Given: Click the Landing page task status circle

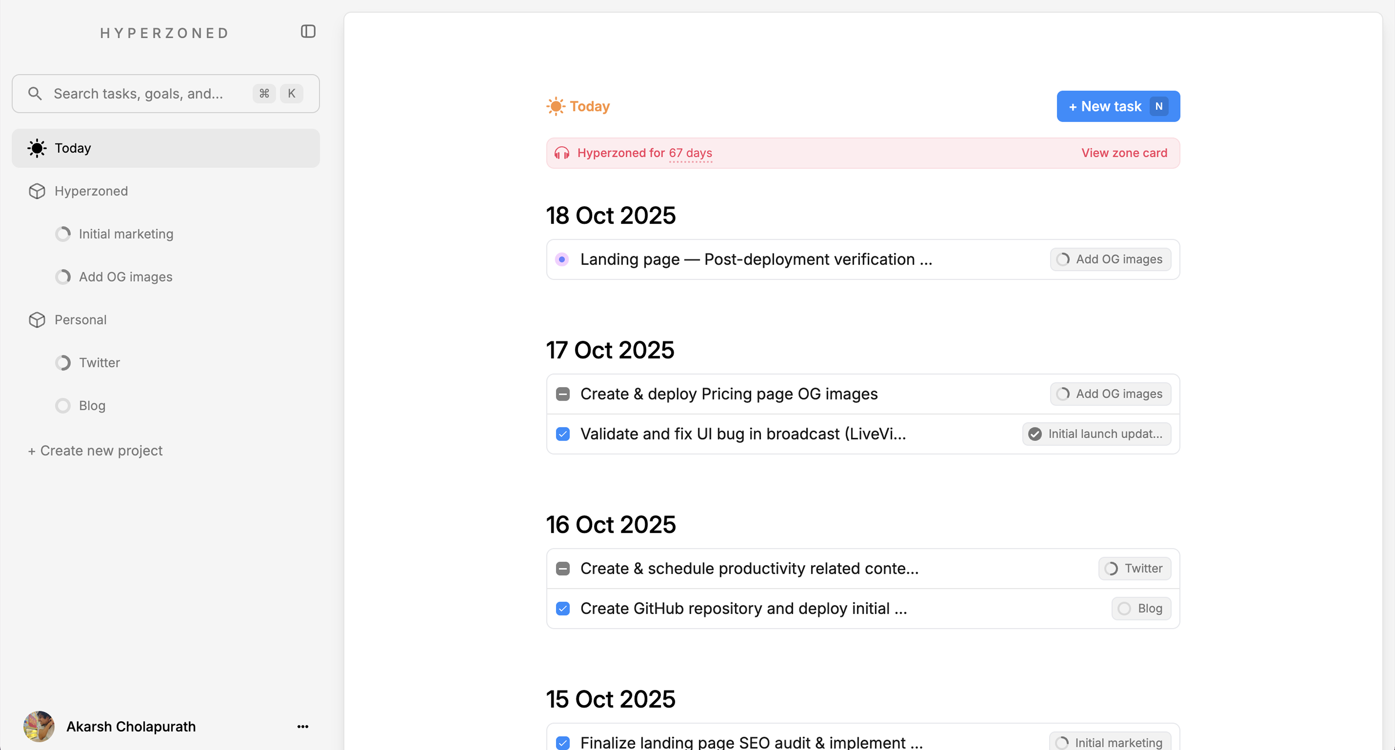Looking at the screenshot, I should [x=562, y=259].
